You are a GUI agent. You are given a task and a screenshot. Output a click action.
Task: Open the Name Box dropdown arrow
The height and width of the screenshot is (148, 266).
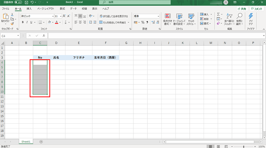(18, 36)
